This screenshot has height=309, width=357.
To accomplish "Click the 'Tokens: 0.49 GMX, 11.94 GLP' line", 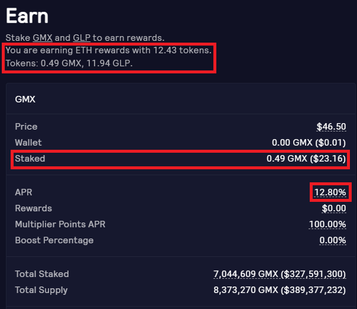I will 69,63.
